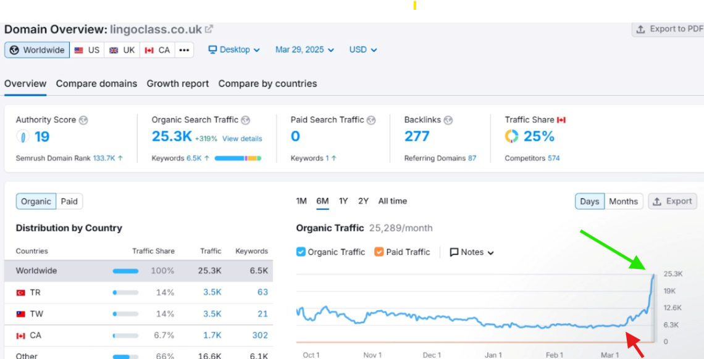Image resolution: width=704 pixels, height=359 pixels.
Task: Click the monitor icon beside Desktop
Action: (x=213, y=50)
